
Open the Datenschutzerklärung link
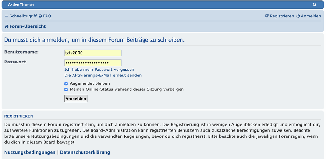(x=85, y=152)
